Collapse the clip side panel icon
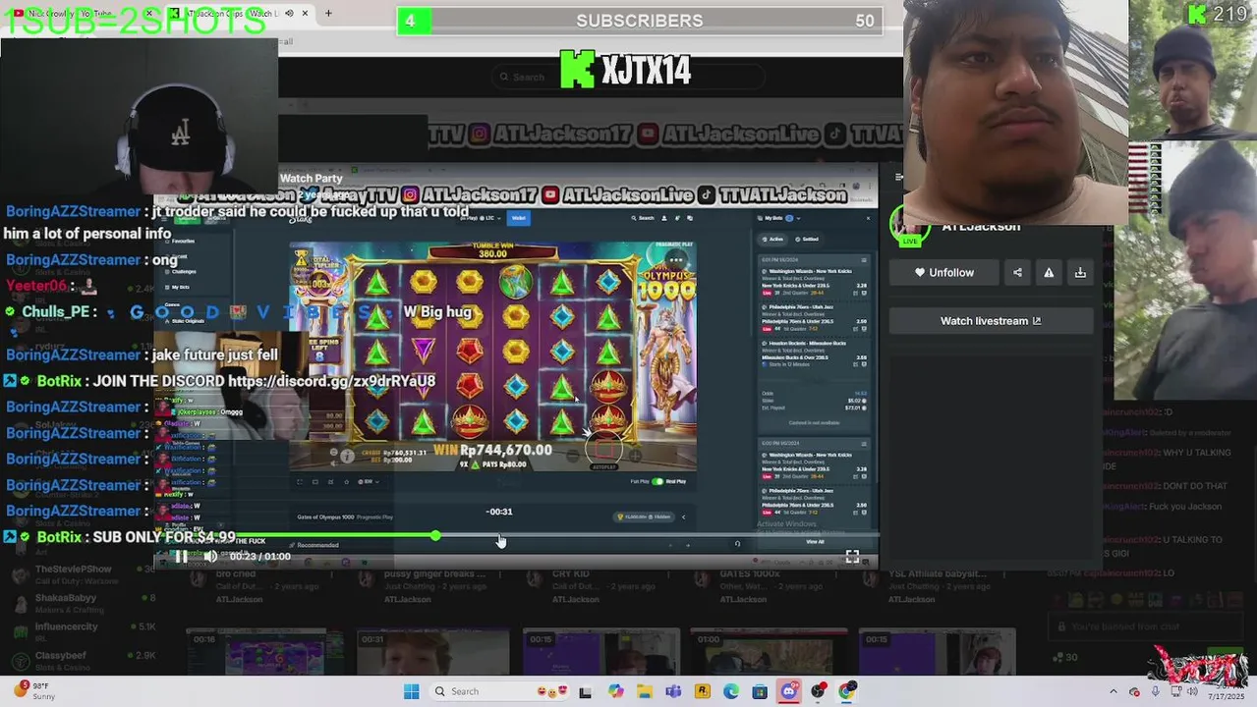This screenshot has height=707, width=1257. point(898,178)
